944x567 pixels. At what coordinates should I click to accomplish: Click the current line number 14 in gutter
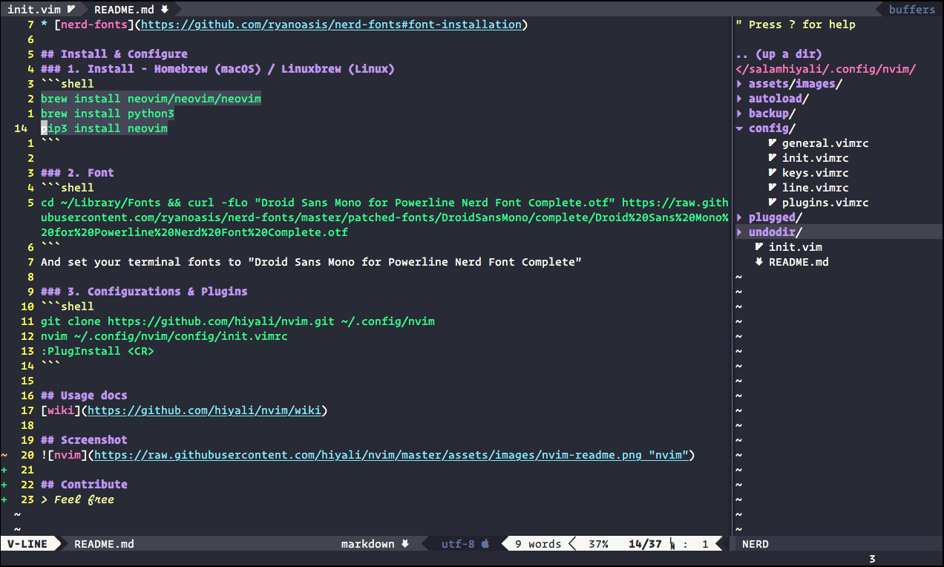[x=21, y=128]
